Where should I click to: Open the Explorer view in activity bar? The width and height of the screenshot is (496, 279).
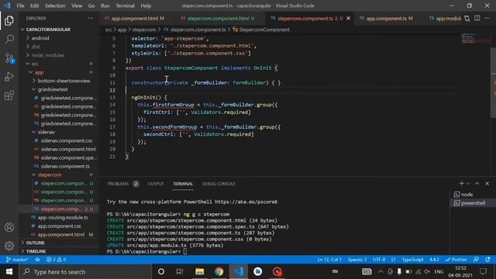[x=9, y=21]
